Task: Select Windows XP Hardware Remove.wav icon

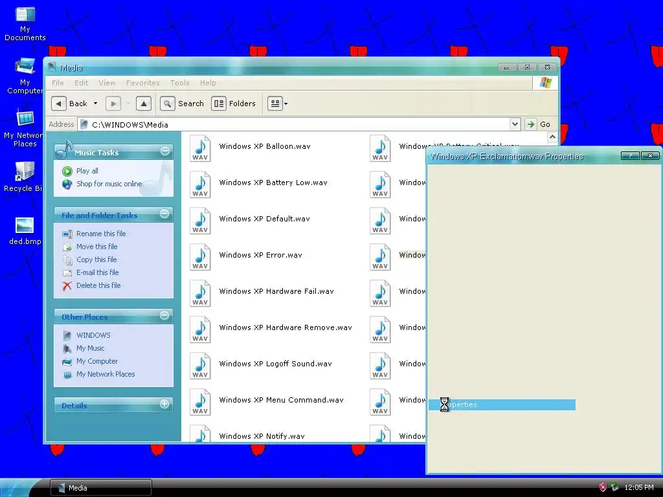Action: point(200,329)
